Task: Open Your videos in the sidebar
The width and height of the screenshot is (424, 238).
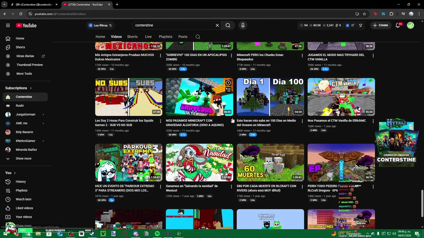Action: (25, 217)
